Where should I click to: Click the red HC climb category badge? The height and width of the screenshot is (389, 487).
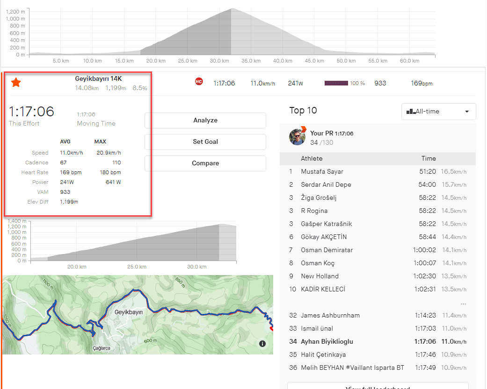[x=198, y=82]
